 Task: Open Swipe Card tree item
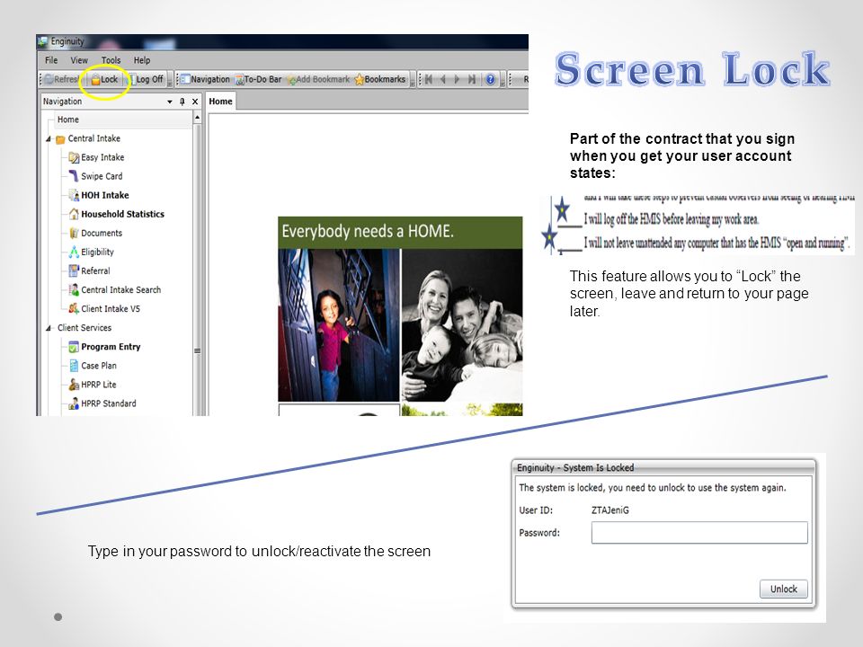coord(102,176)
